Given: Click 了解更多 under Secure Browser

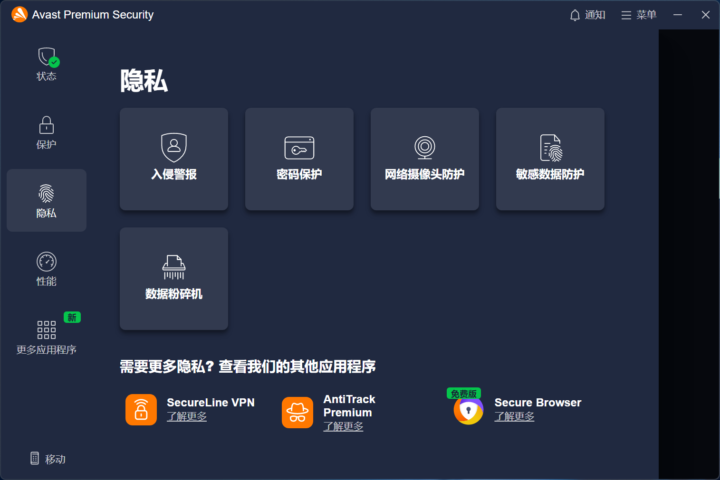Looking at the screenshot, I should point(514,416).
